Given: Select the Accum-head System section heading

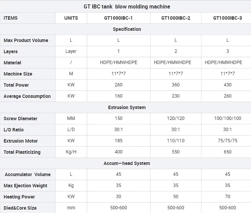Looking at the screenshot, I should tap(127, 163).
